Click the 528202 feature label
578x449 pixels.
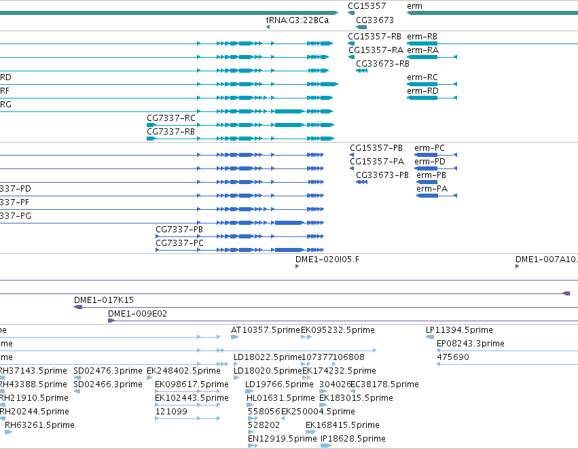(x=264, y=425)
